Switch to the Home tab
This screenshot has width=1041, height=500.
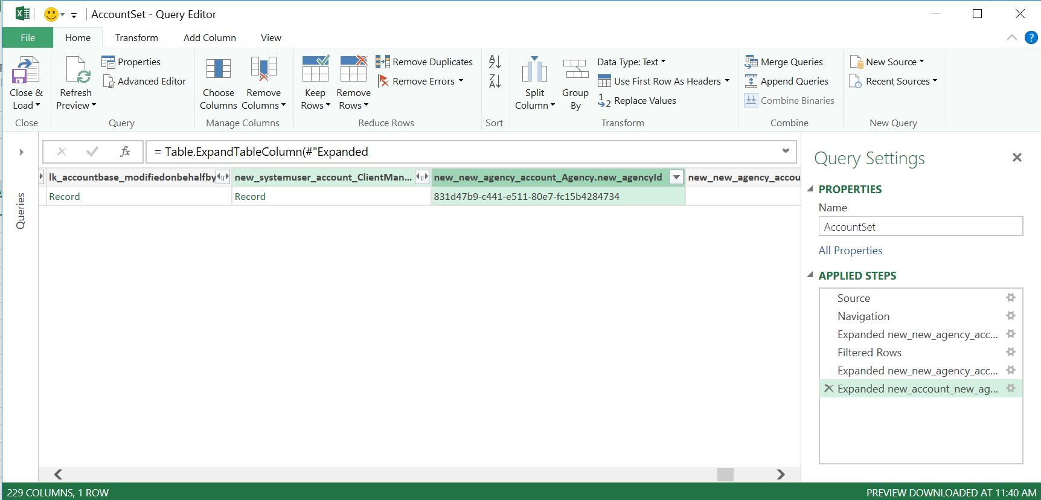78,37
